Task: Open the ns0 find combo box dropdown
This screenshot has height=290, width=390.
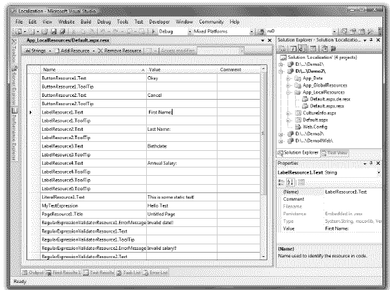Action: coord(335,32)
